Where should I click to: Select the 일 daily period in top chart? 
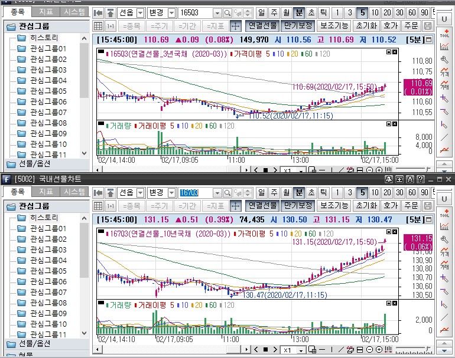click(x=261, y=12)
